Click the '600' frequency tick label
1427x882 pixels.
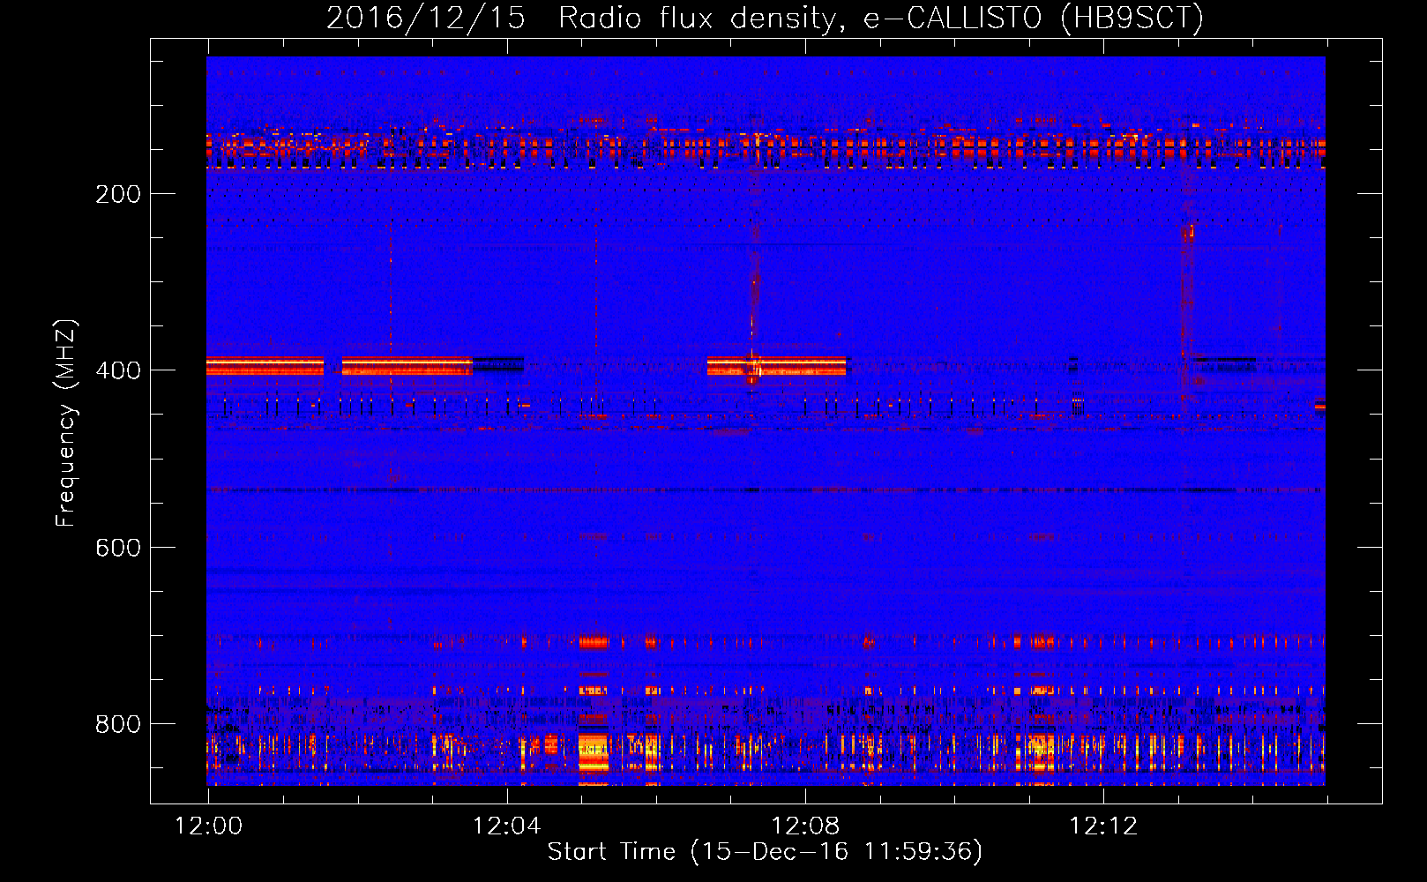point(118,548)
